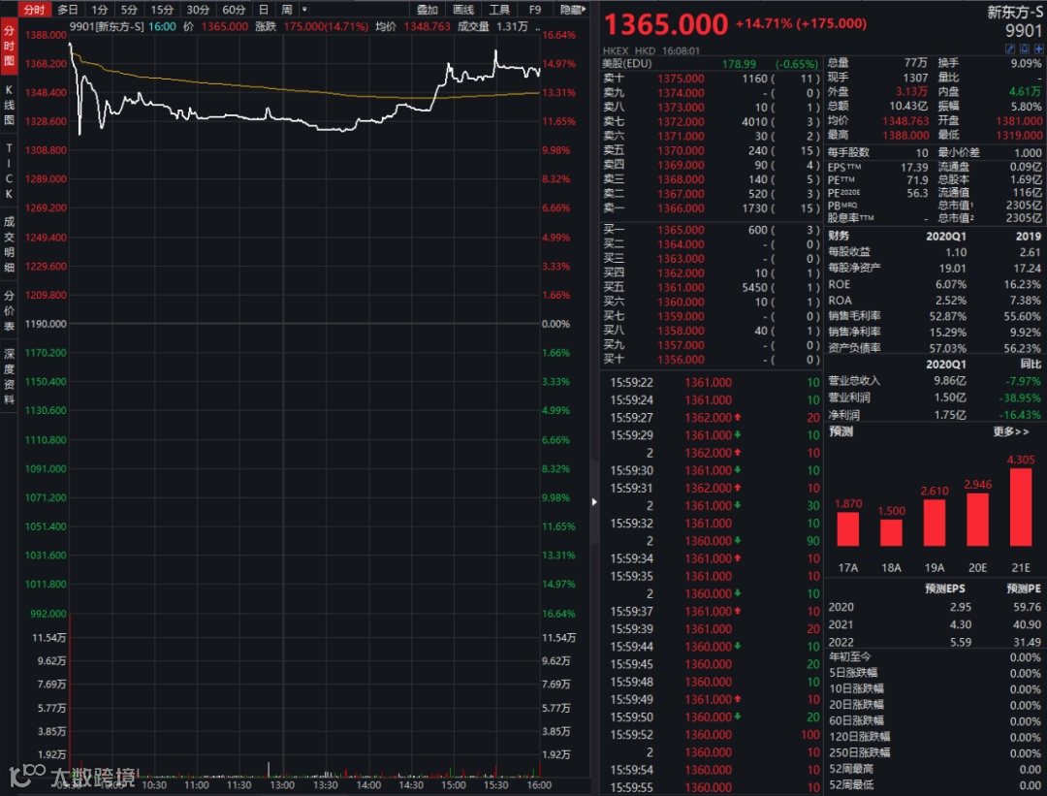Open 成交明细 in the left sidebar
The image size is (1047, 796).
pos(9,243)
